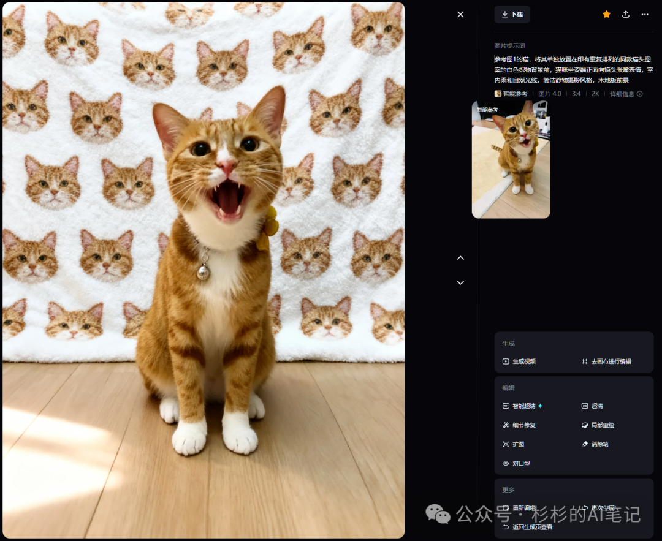Click 再次生成 to regenerate the image
662x541 pixels.
[598, 508]
